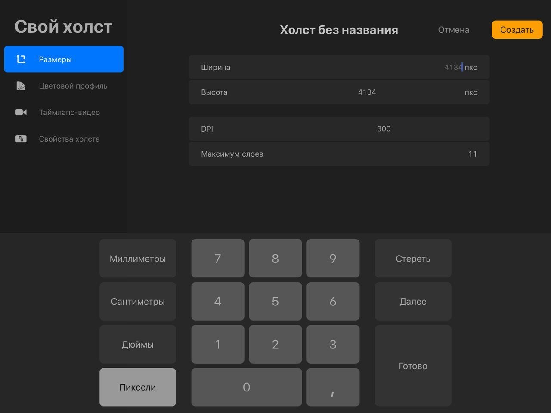551x413 pixels.
Task: Tap keypad digit 1
Action: click(x=218, y=344)
